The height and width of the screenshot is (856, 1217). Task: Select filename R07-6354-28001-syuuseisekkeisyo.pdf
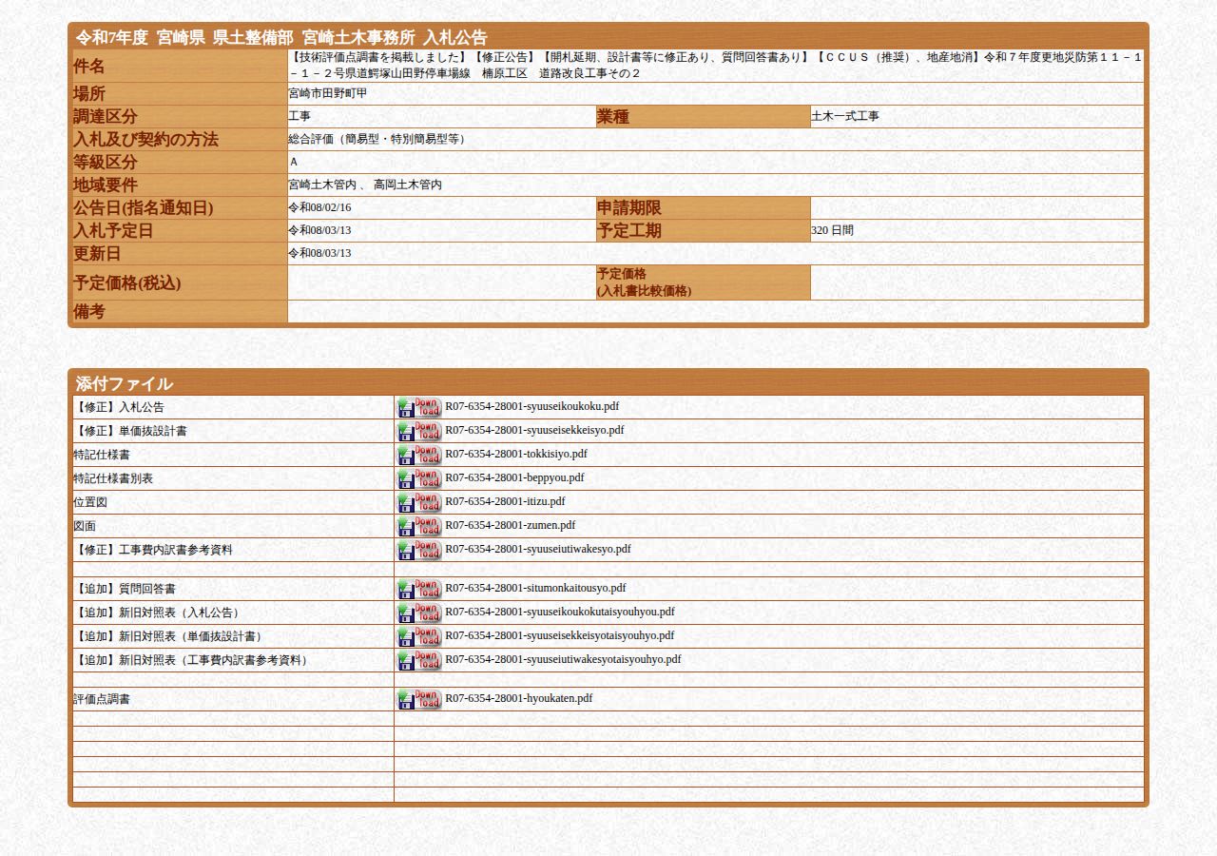click(534, 430)
